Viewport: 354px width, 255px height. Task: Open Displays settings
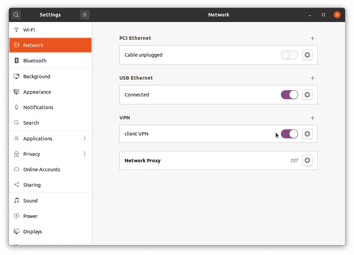[32, 231]
